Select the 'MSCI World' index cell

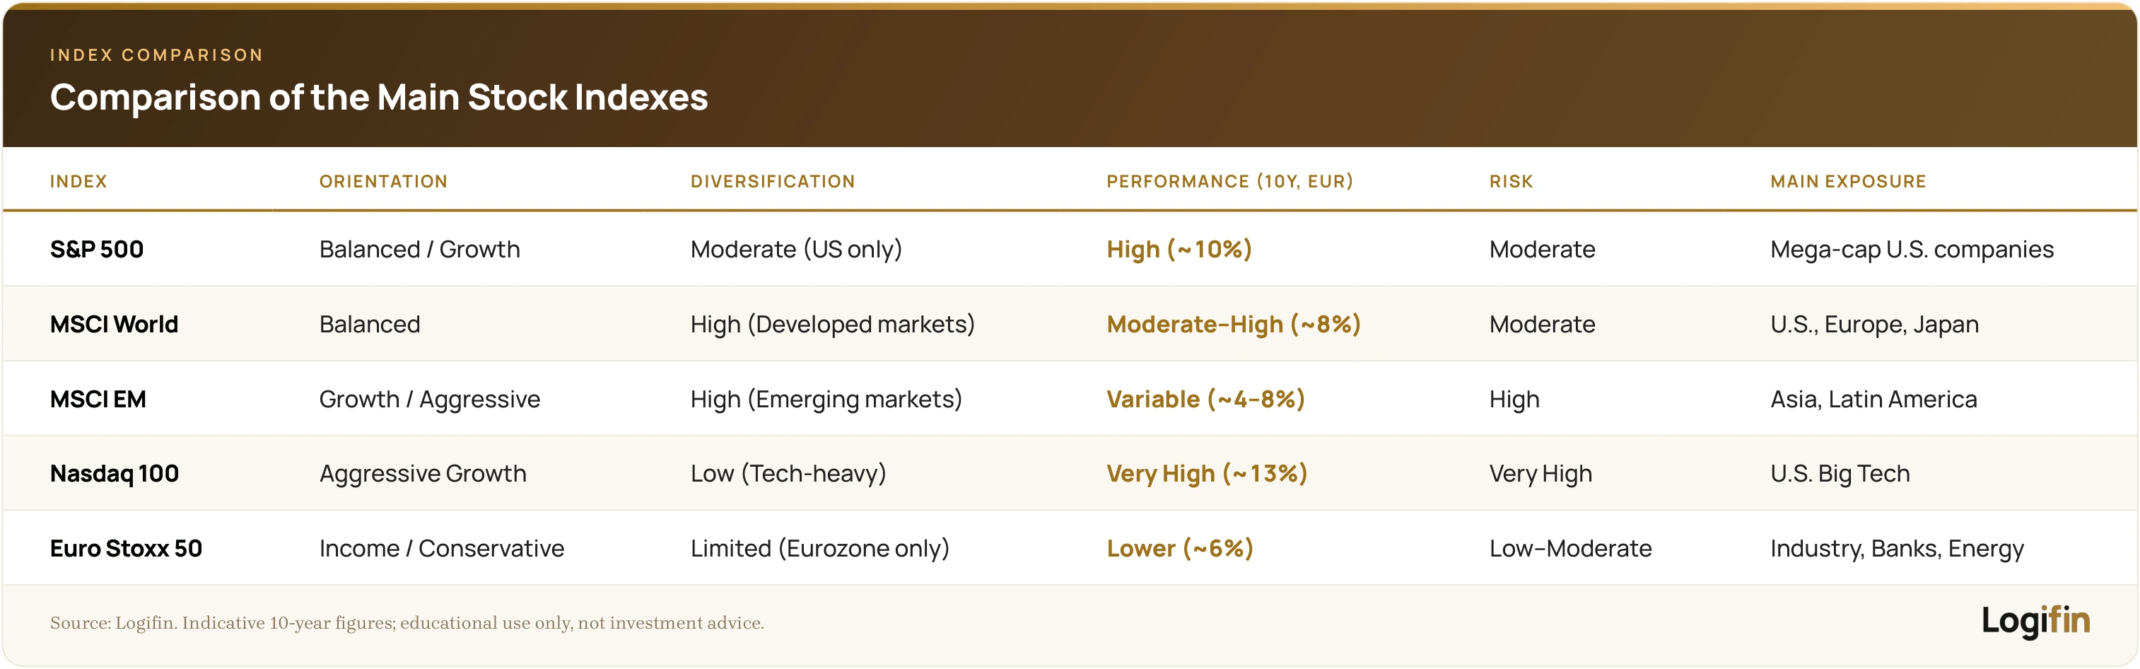click(x=114, y=324)
